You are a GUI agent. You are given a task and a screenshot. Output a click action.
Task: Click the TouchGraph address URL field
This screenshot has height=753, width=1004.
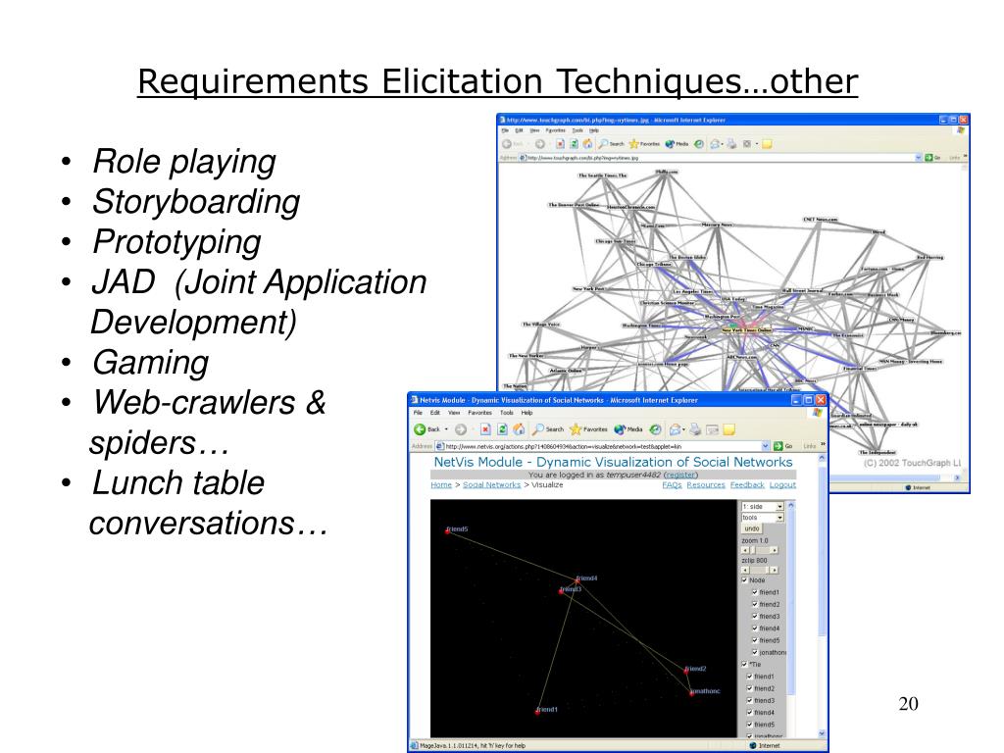[x=720, y=158]
